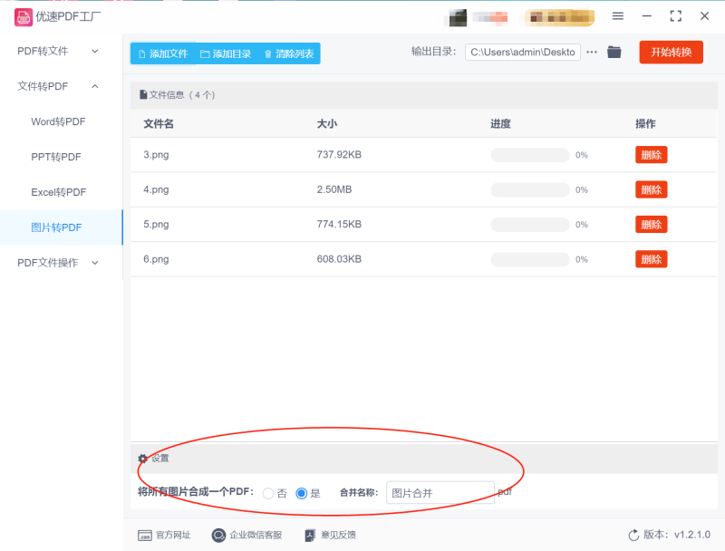Click the 合并名称 merge name input field
The image size is (725, 551).
click(x=440, y=492)
